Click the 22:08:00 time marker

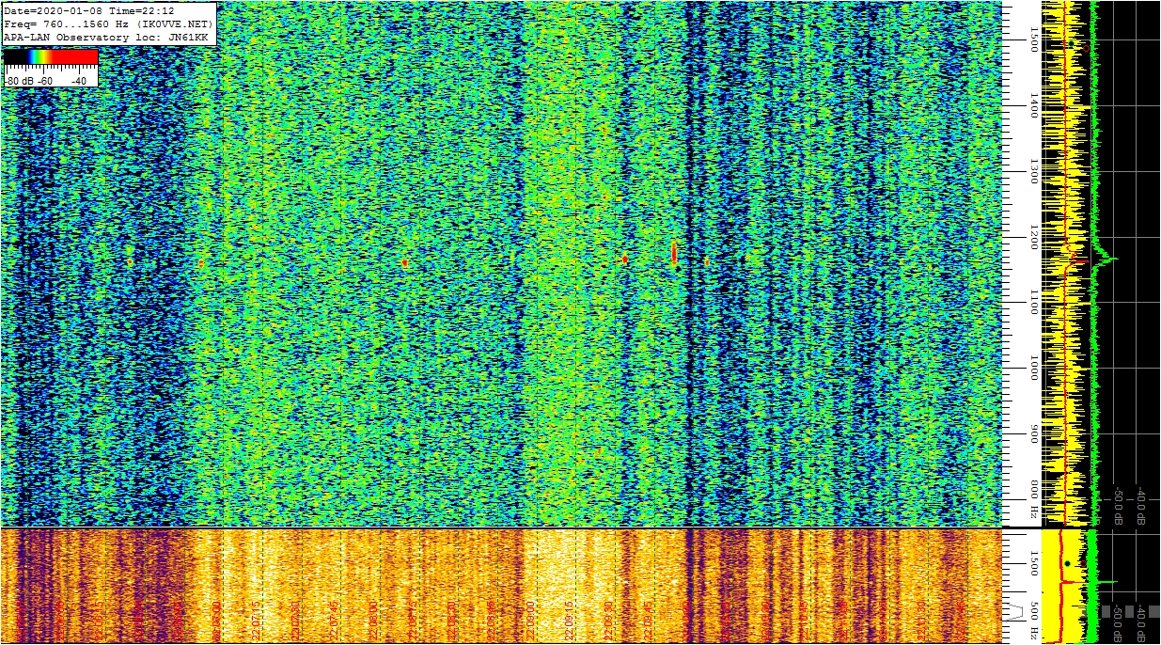[374, 621]
